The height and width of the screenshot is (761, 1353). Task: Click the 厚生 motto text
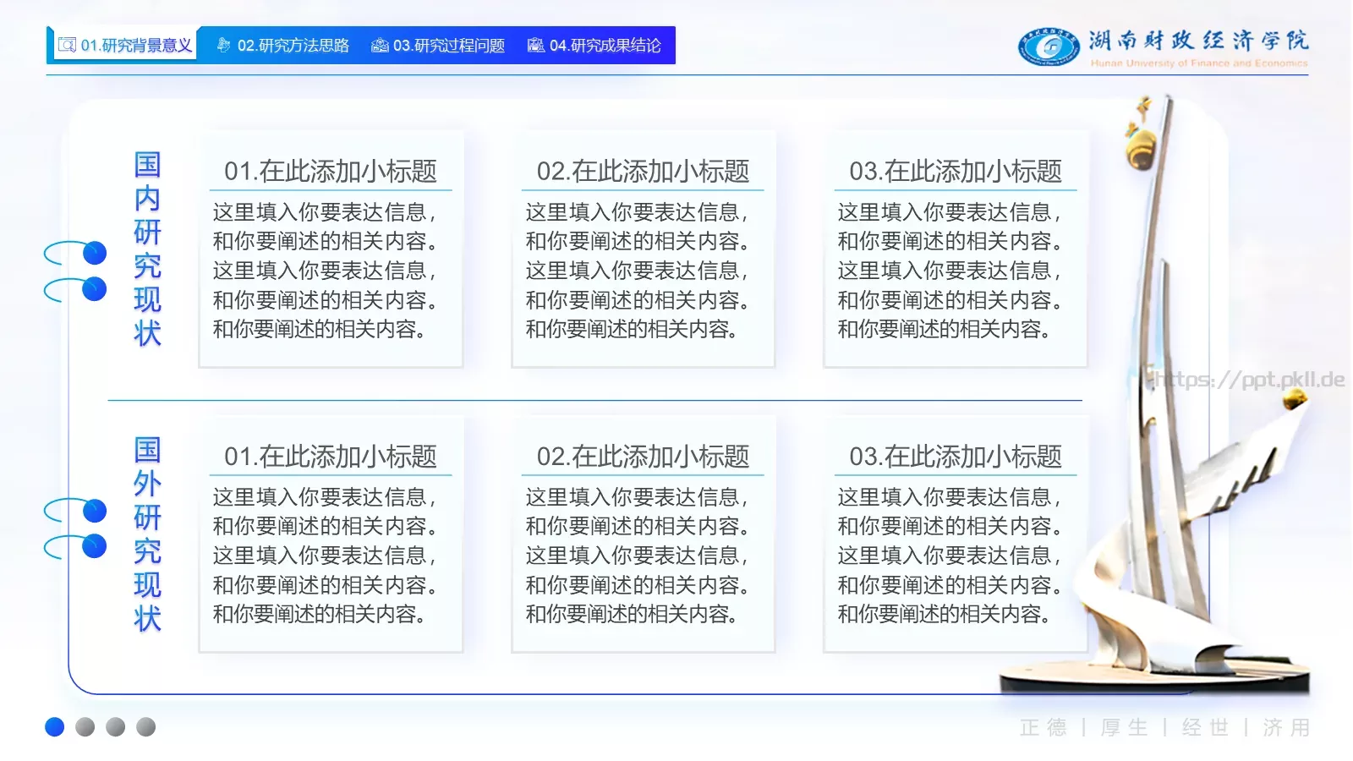pyautogui.click(x=1125, y=727)
